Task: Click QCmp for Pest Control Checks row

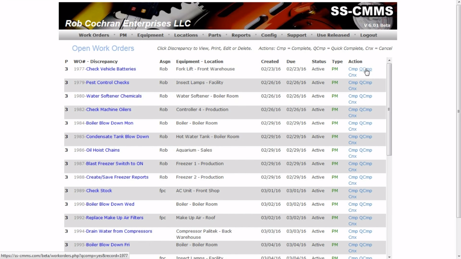Action: (x=365, y=82)
